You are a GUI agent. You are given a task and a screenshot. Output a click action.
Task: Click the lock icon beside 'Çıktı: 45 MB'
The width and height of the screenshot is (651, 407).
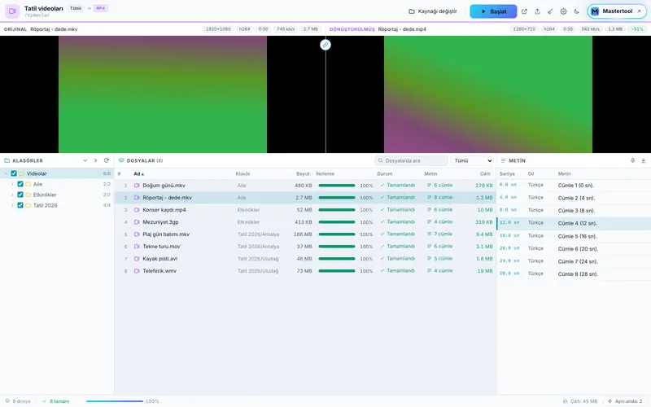click(565, 401)
